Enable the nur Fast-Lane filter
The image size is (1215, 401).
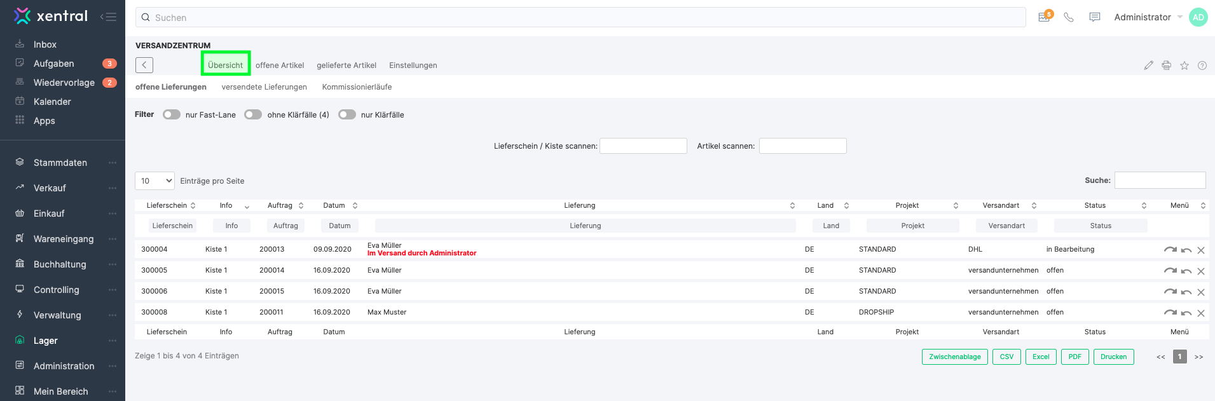171,114
